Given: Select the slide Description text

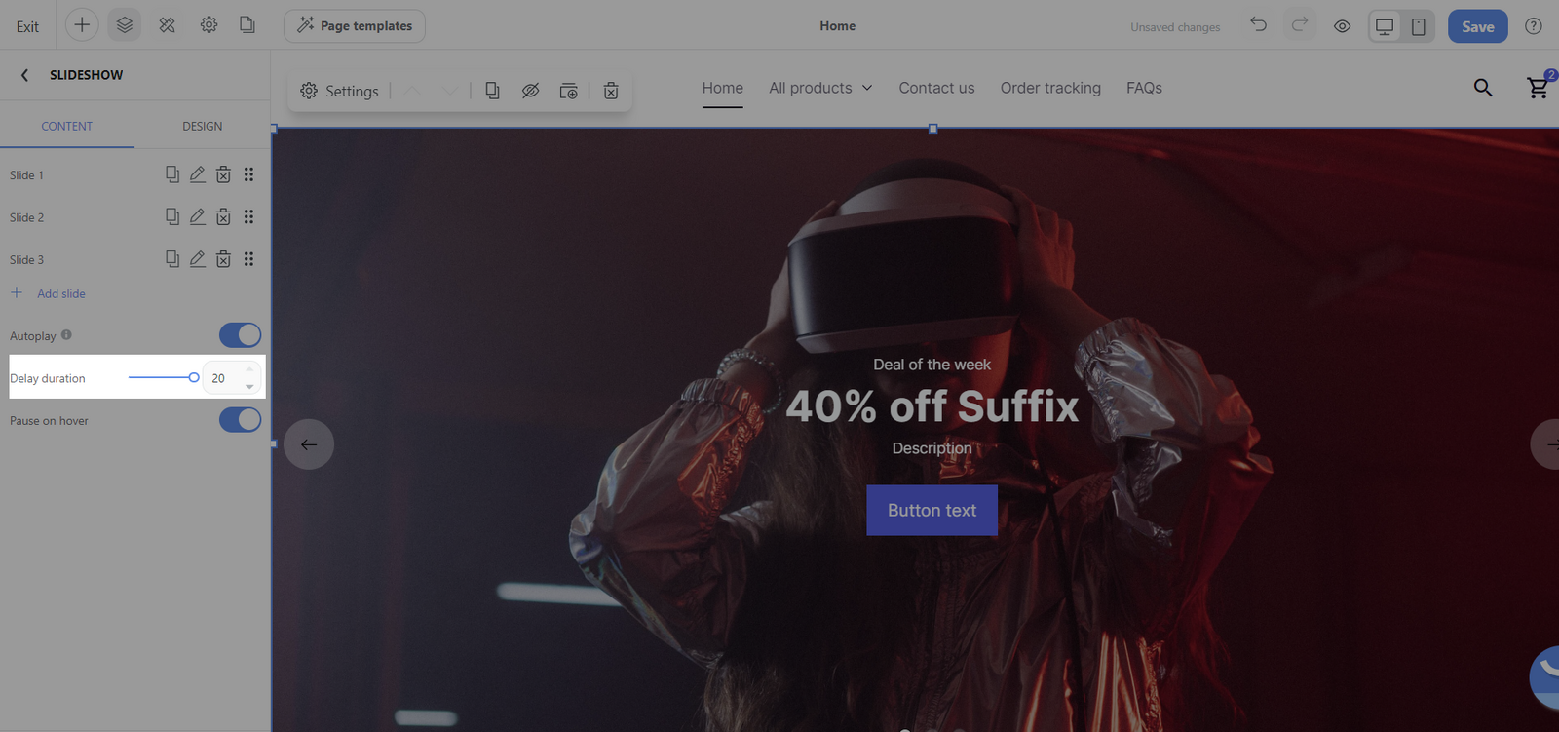Looking at the screenshot, I should click(932, 448).
